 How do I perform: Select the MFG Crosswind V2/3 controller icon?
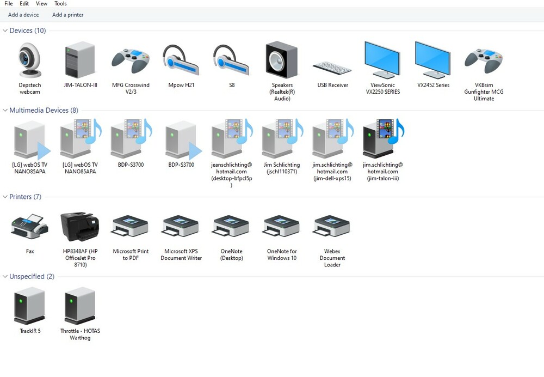click(131, 60)
